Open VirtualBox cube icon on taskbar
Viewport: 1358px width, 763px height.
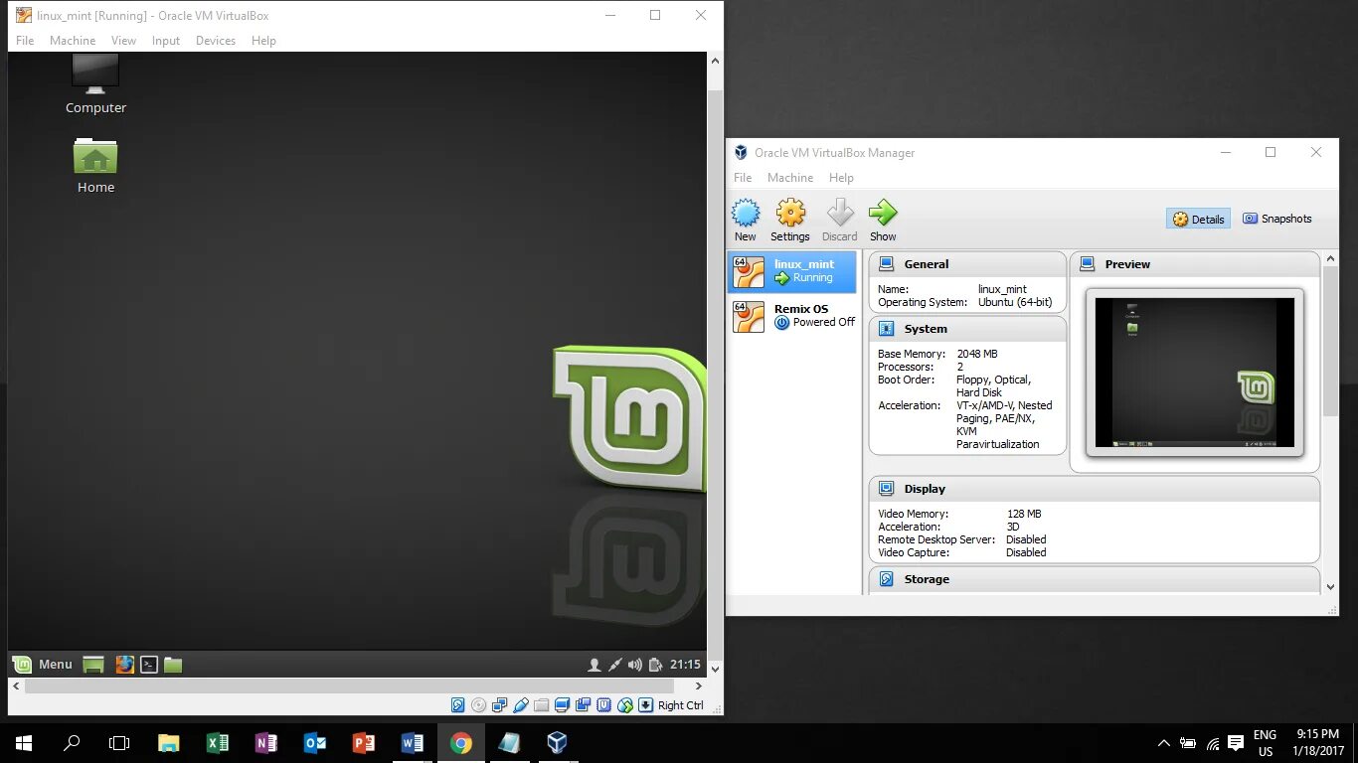point(557,742)
